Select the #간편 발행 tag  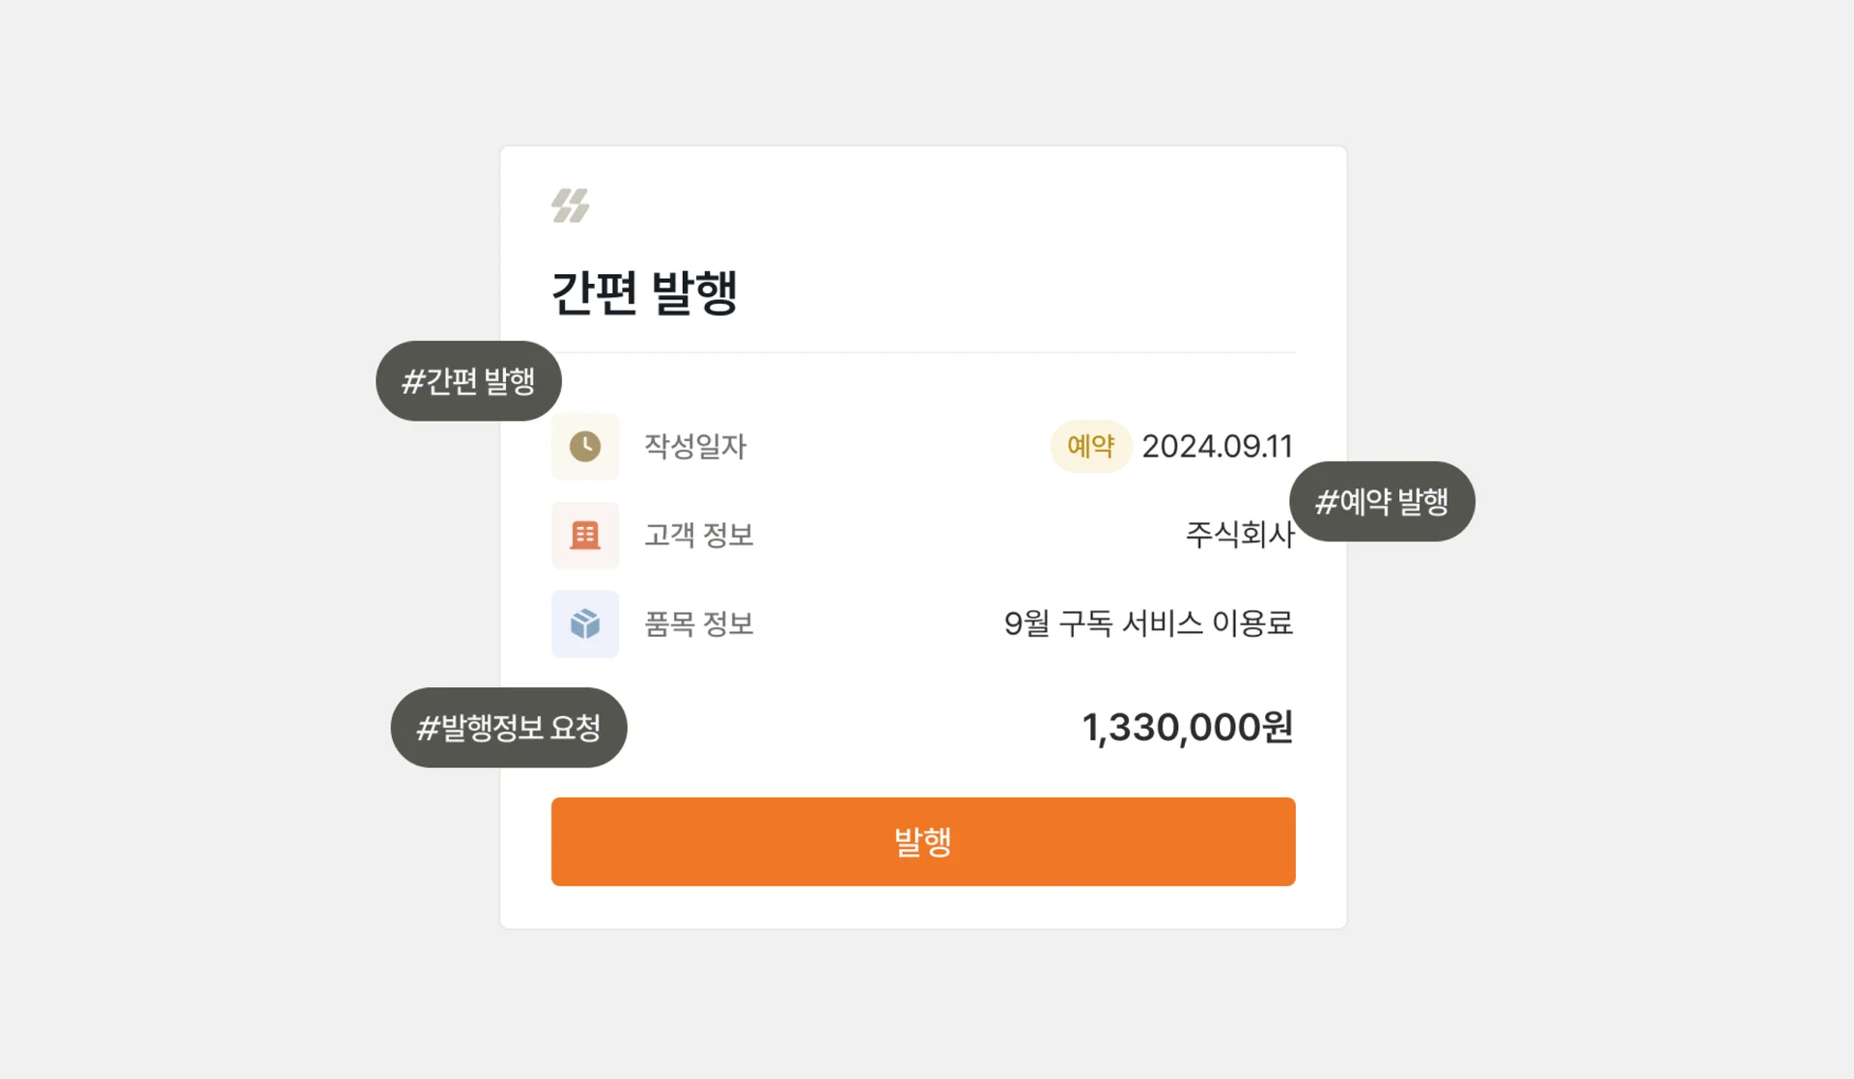pyautogui.click(x=468, y=380)
